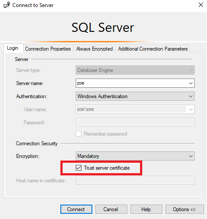207x219 pixels.
Task: Click the Connect button
Action: tap(76, 209)
